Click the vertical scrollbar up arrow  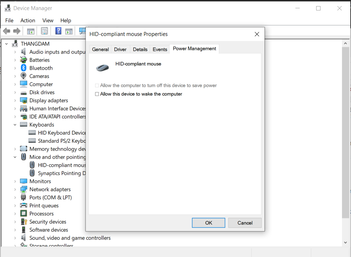tap(345, 43)
